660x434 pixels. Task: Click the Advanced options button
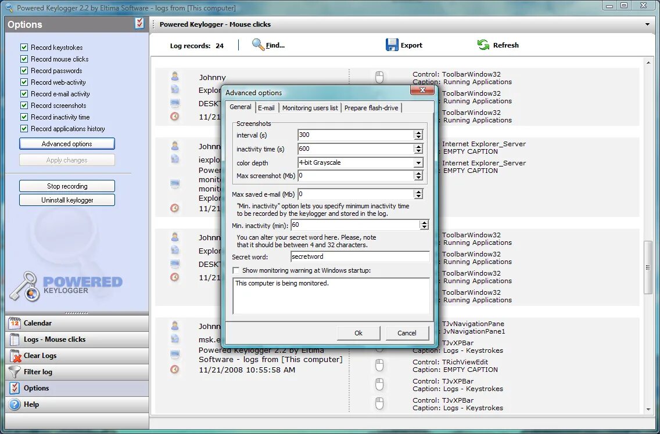tap(67, 144)
